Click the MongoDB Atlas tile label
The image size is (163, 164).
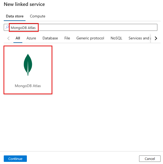coord(28,86)
